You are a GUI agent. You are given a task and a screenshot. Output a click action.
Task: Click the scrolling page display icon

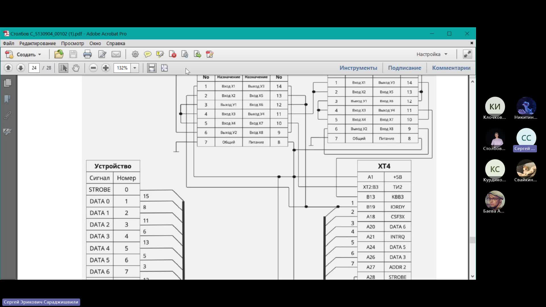[x=152, y=68]
